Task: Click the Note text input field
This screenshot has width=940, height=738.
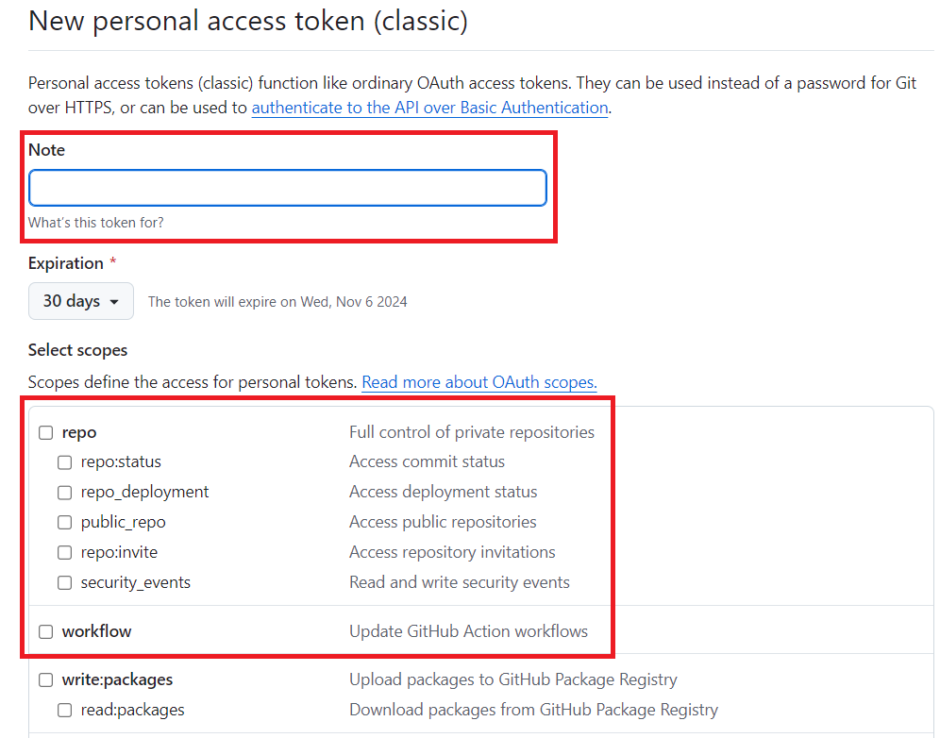Action: click(x=287, y=188)
